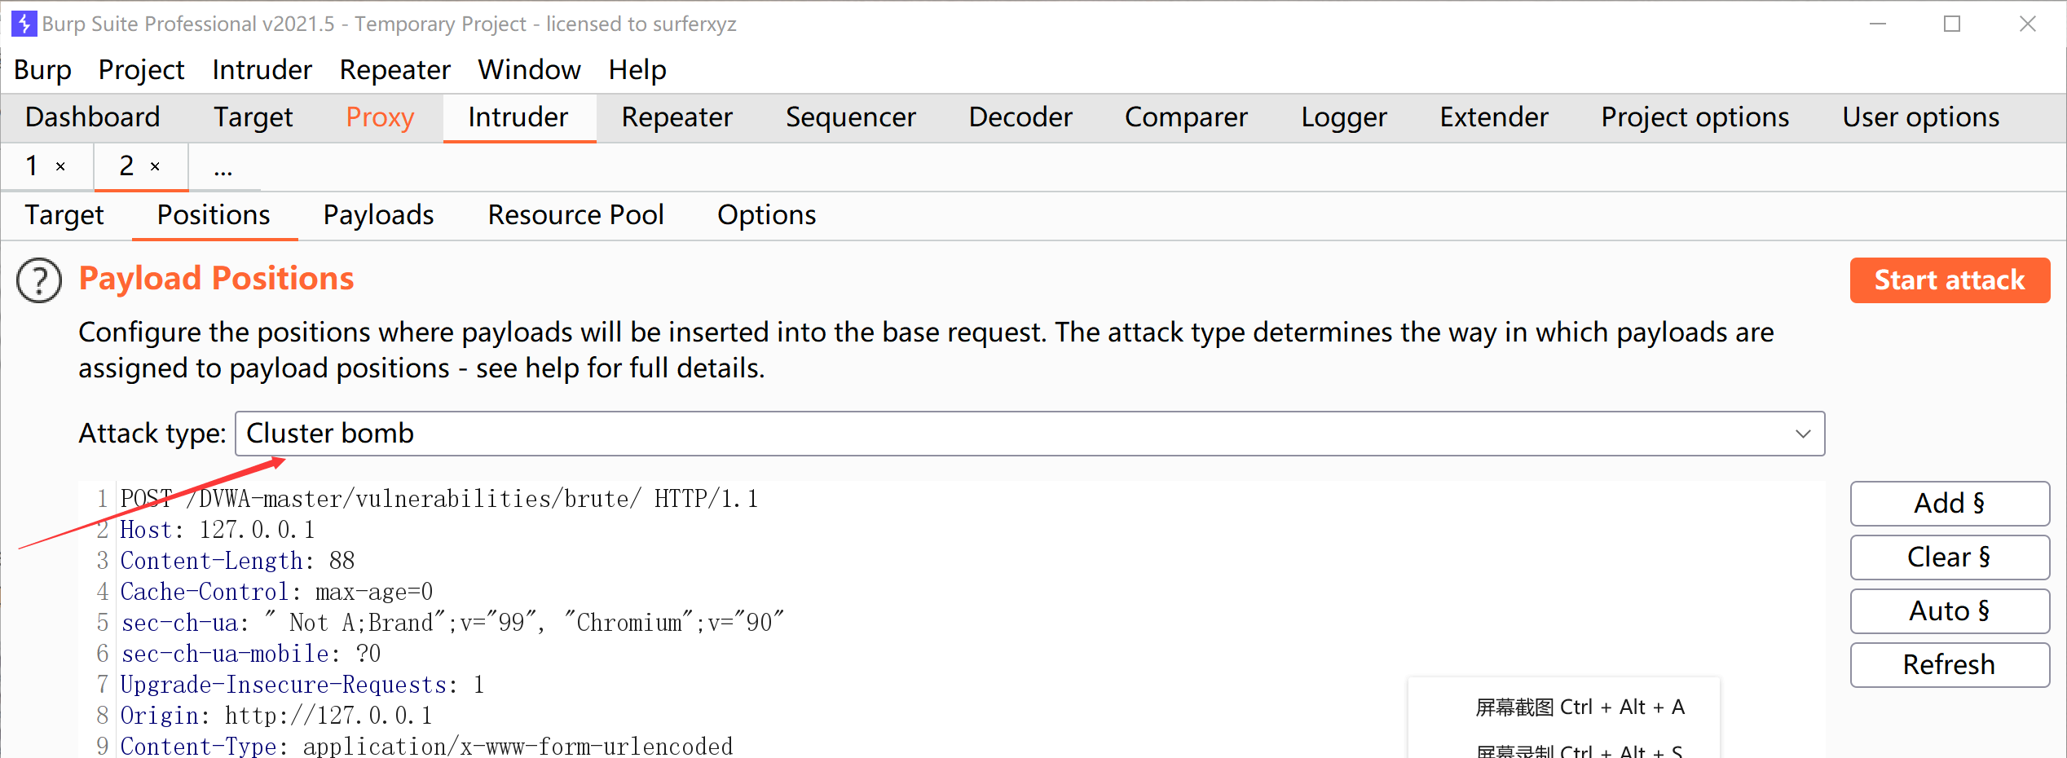
Task: Open the Options sub-tab
Action: pyautogui.click(x=766, y=216)
